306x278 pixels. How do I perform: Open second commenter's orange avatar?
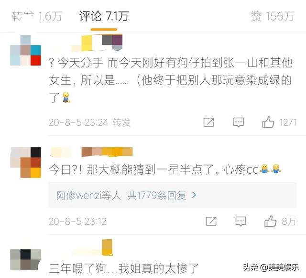click(x=25, y=163)
